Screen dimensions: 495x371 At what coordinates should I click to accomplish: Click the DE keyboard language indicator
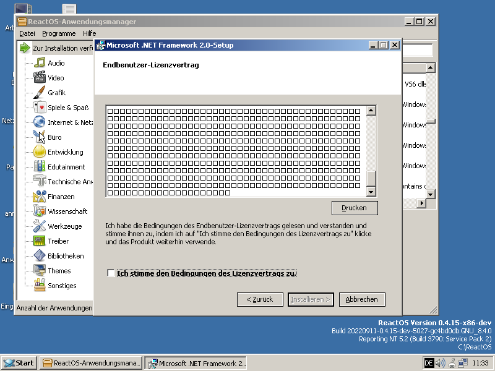point(428,363)
